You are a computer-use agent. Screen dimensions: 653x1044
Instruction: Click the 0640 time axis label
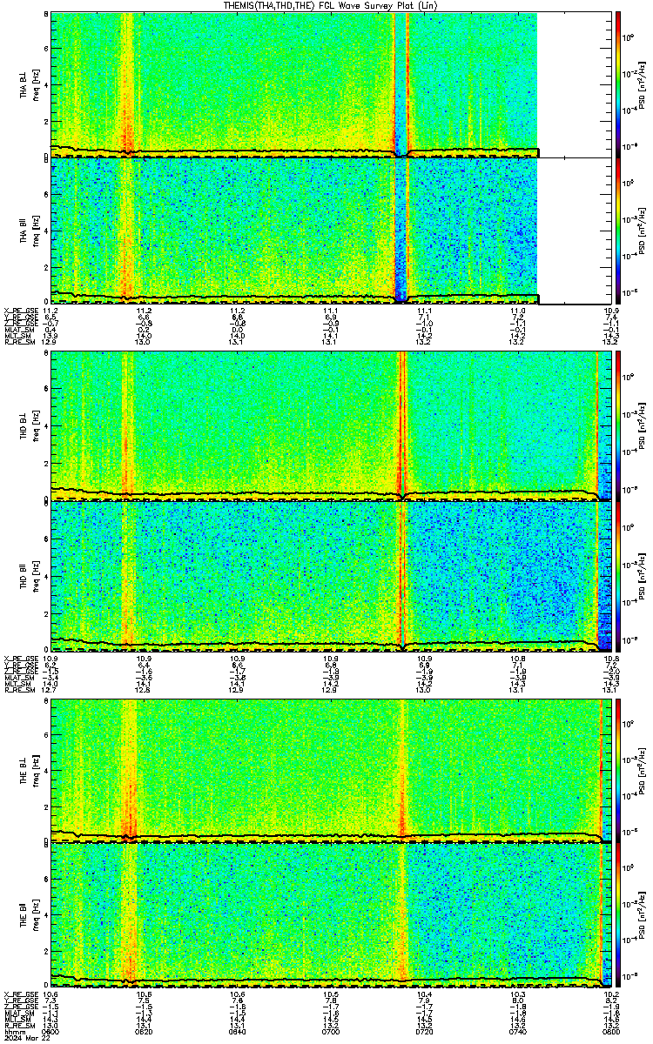237,1031
